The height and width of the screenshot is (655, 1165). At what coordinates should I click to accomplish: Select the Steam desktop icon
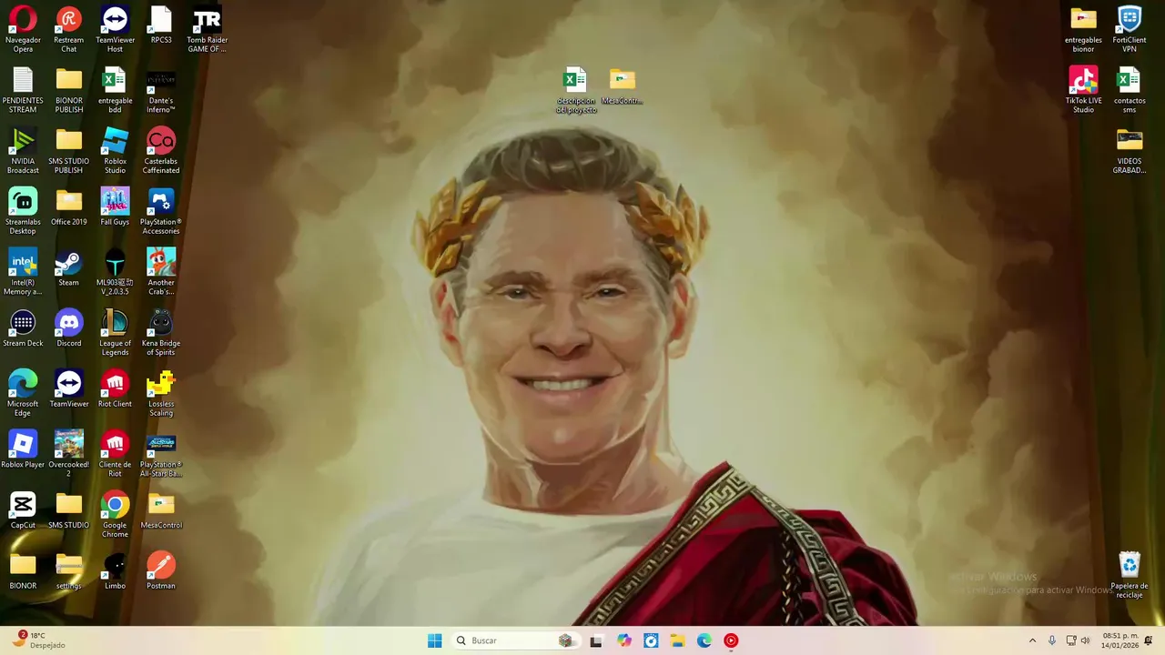click(69, 268)
